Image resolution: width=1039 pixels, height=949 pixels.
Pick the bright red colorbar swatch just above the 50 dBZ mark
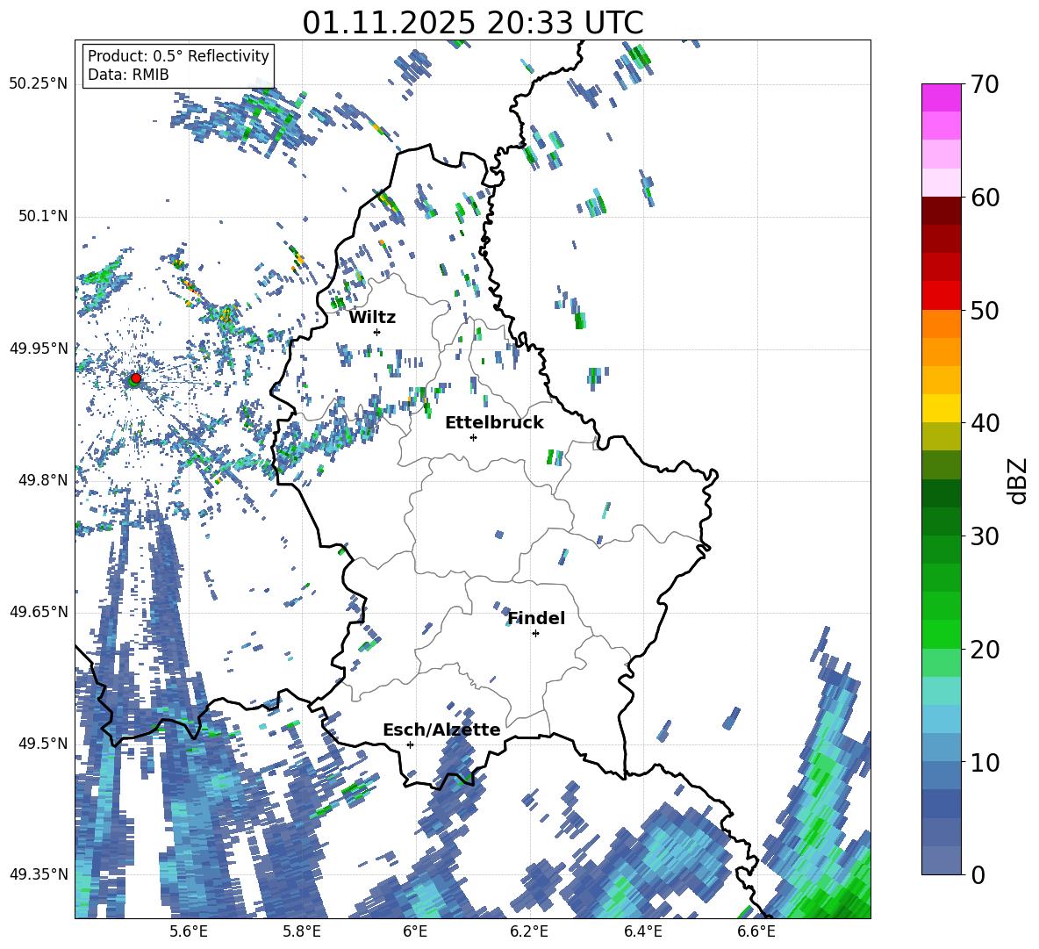click(941, 296)
